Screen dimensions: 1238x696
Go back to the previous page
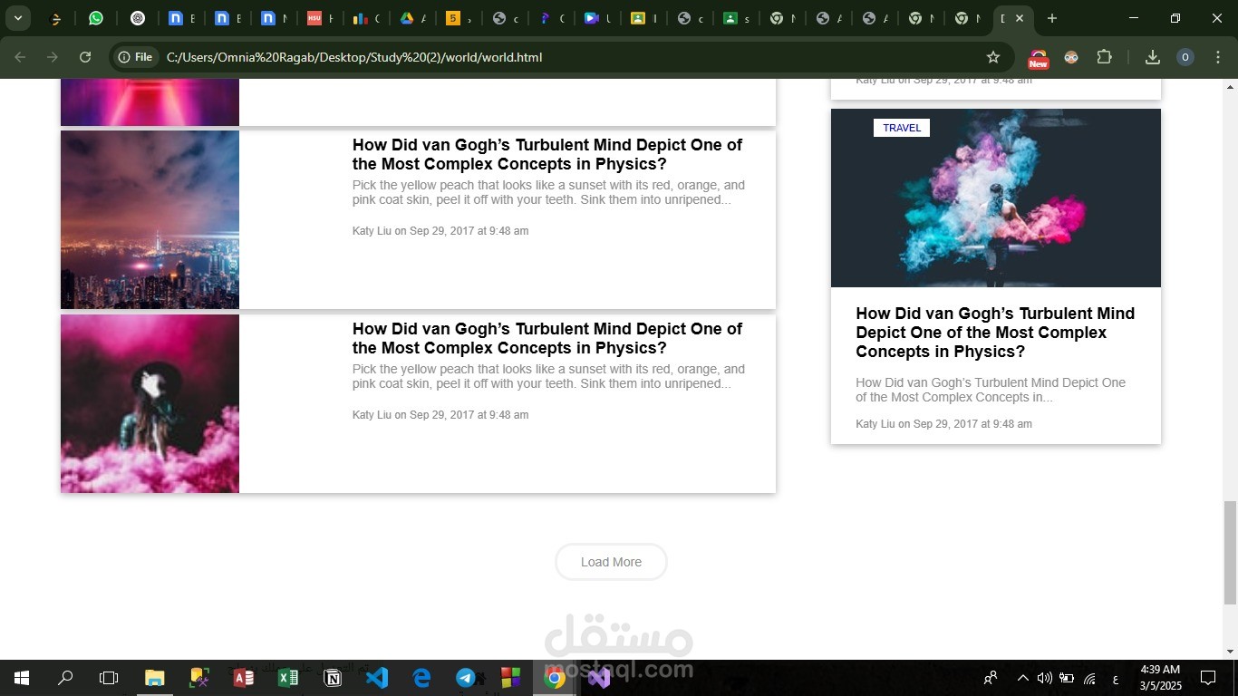click(20, 57)
